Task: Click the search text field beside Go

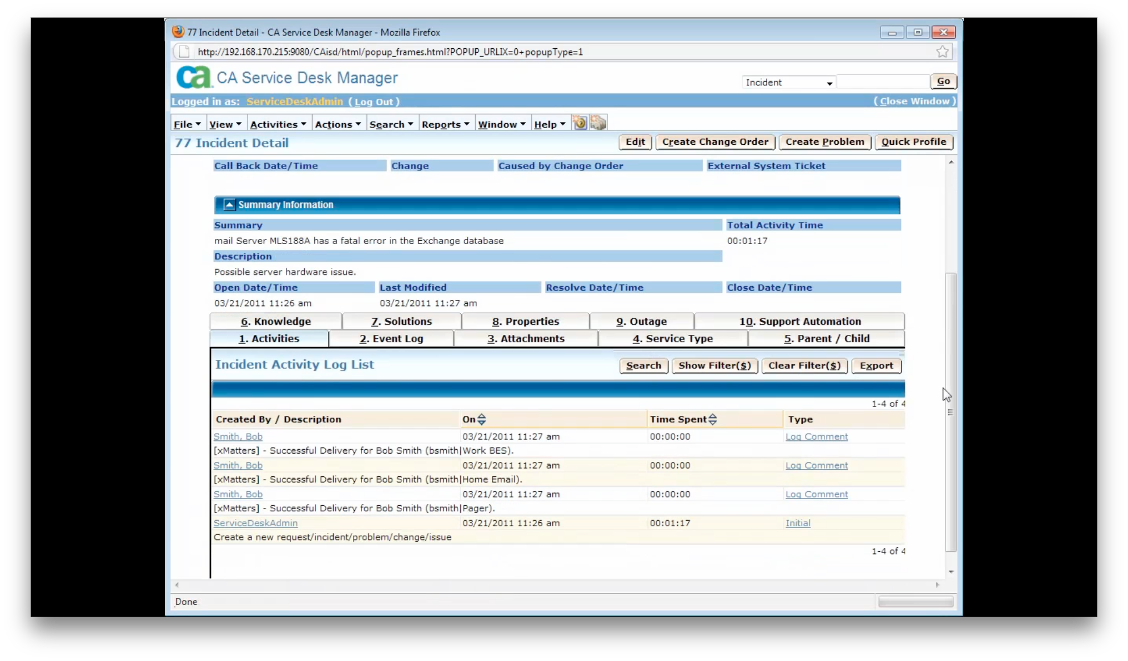Action: 883,82
